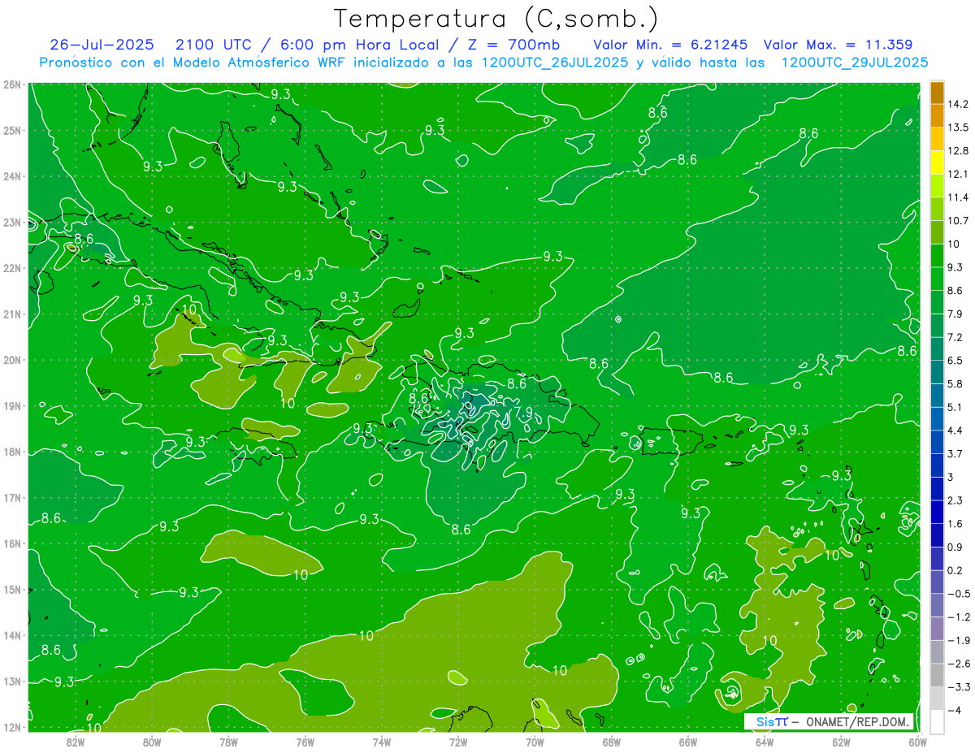Click the 24N latitude axis label
This screenshot has height=753, width=975.
(13, 176)
